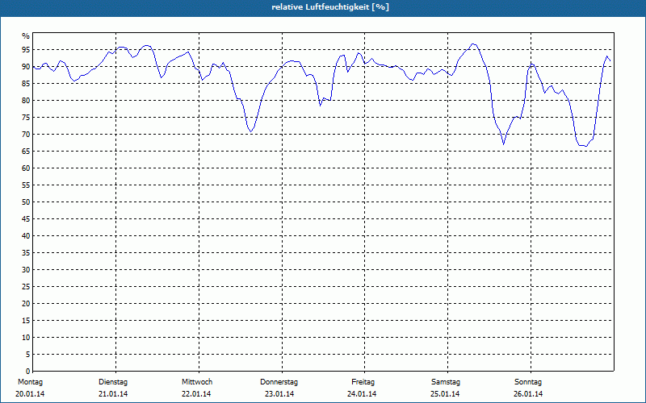Click the date '23.01.14'
This screenshot has height=403, width=646.
point(279,394)
